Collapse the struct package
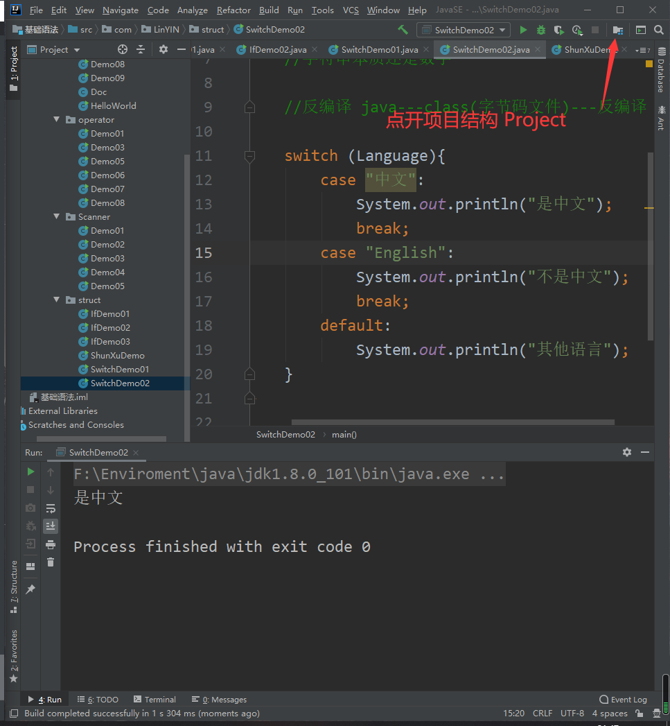 coord(56,300)
